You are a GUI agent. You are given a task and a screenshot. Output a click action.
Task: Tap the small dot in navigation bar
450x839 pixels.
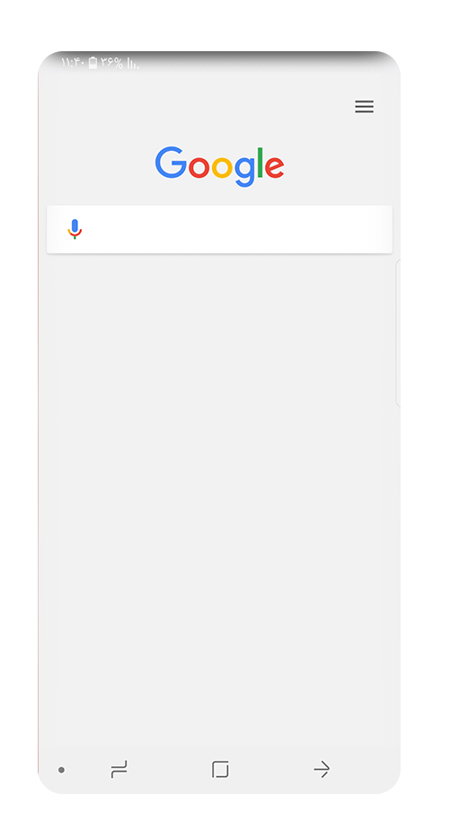coord(62,770)
